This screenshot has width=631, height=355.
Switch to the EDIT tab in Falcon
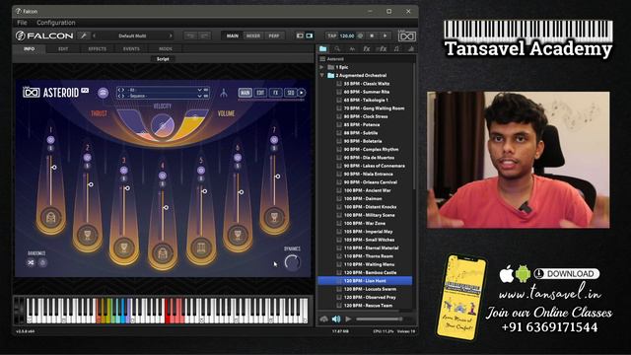pos(63,48)
